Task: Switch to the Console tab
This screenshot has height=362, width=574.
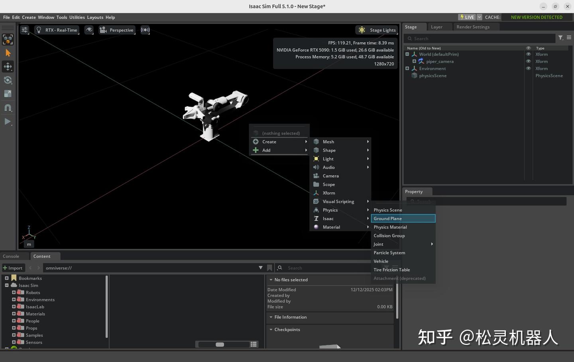Action: pos(11,256)
